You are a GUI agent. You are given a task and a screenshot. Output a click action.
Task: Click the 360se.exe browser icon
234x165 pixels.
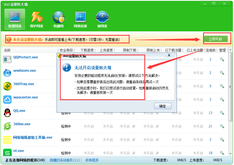[x=7, y=126]
